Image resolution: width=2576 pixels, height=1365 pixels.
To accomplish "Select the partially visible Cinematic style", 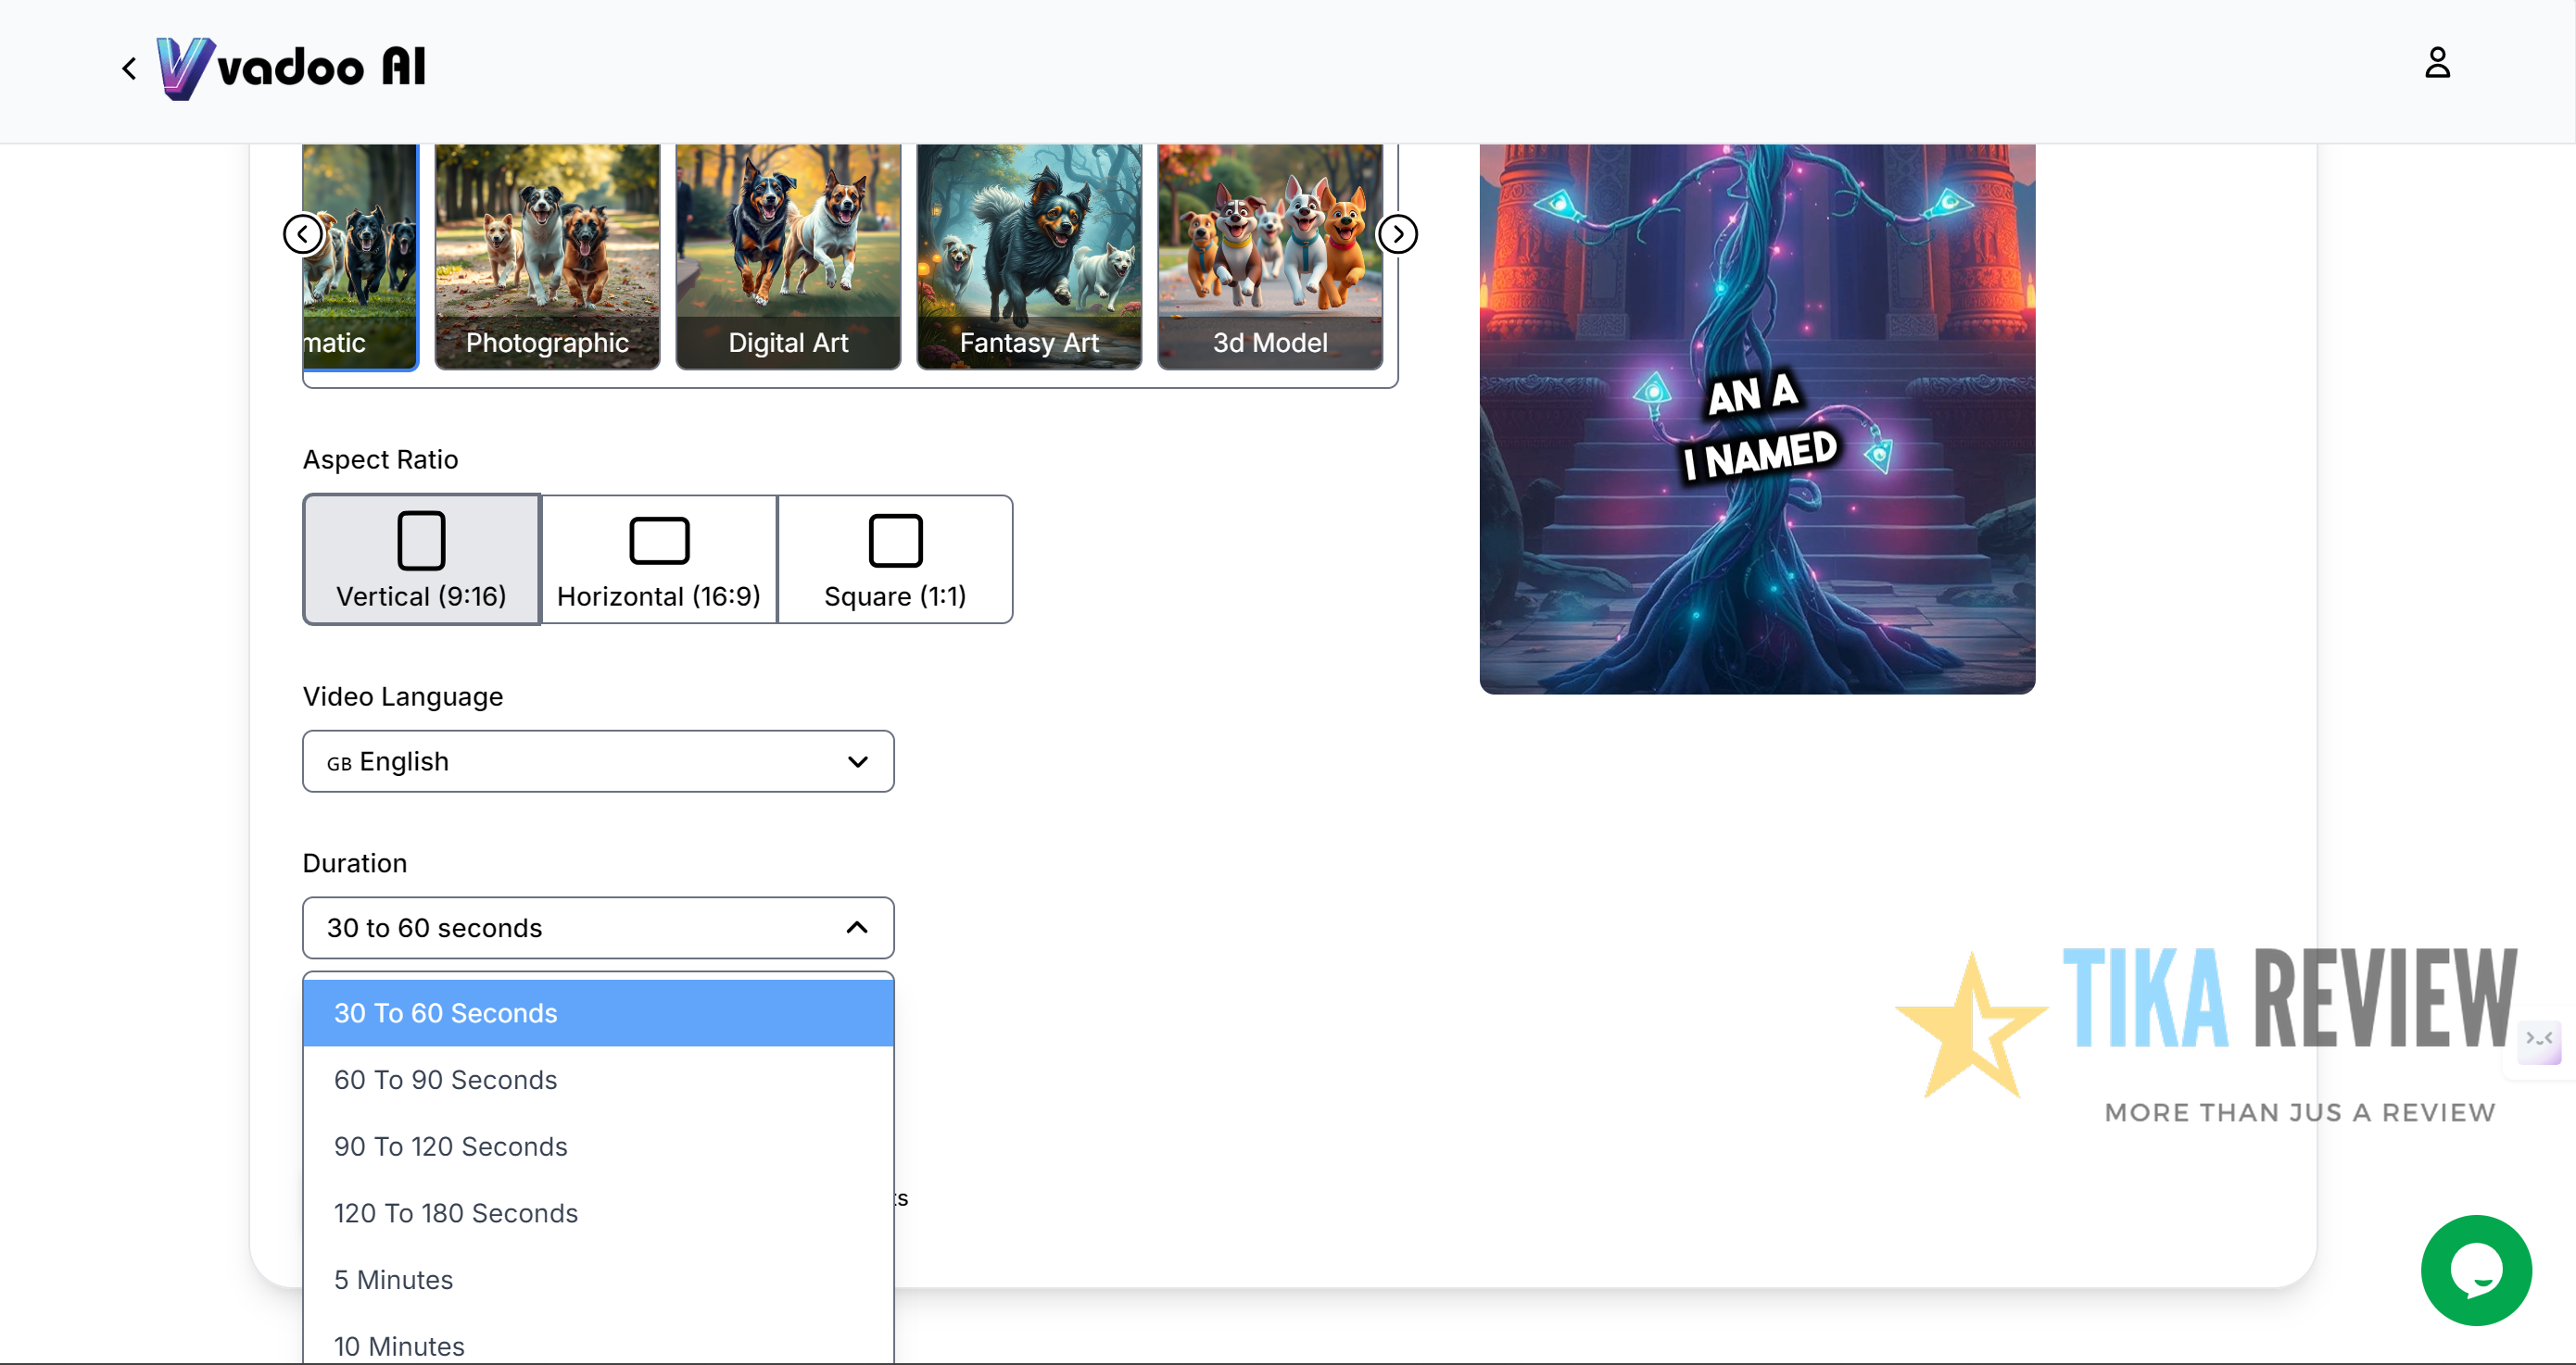I will [x=360, y=257].
